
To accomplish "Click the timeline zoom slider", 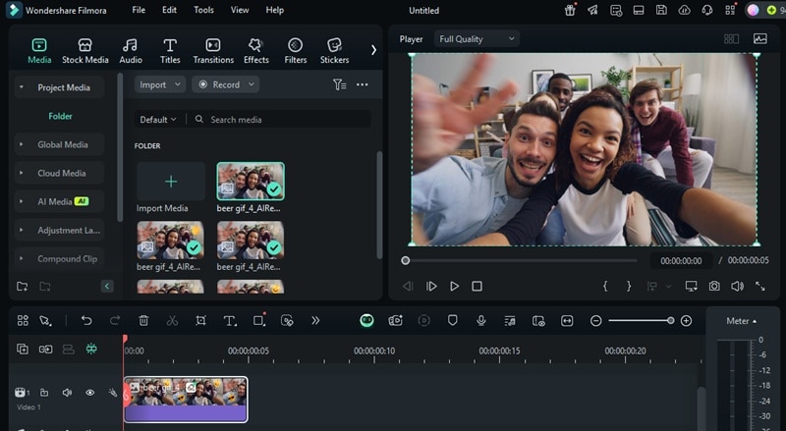I will click(640, 321).
